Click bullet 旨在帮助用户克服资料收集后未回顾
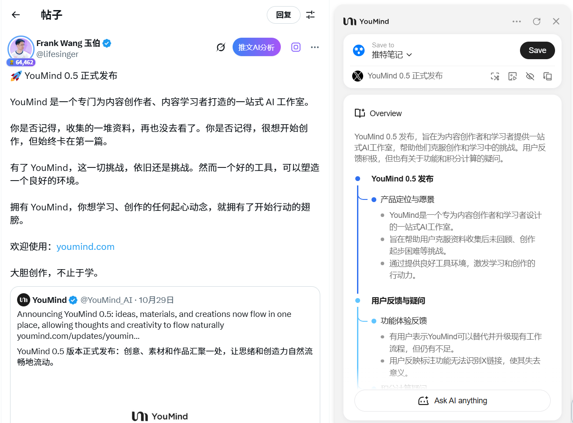Image resolution: width=573 pixels, height=423 pixels. pyautogui.click(x=462, y=245)
